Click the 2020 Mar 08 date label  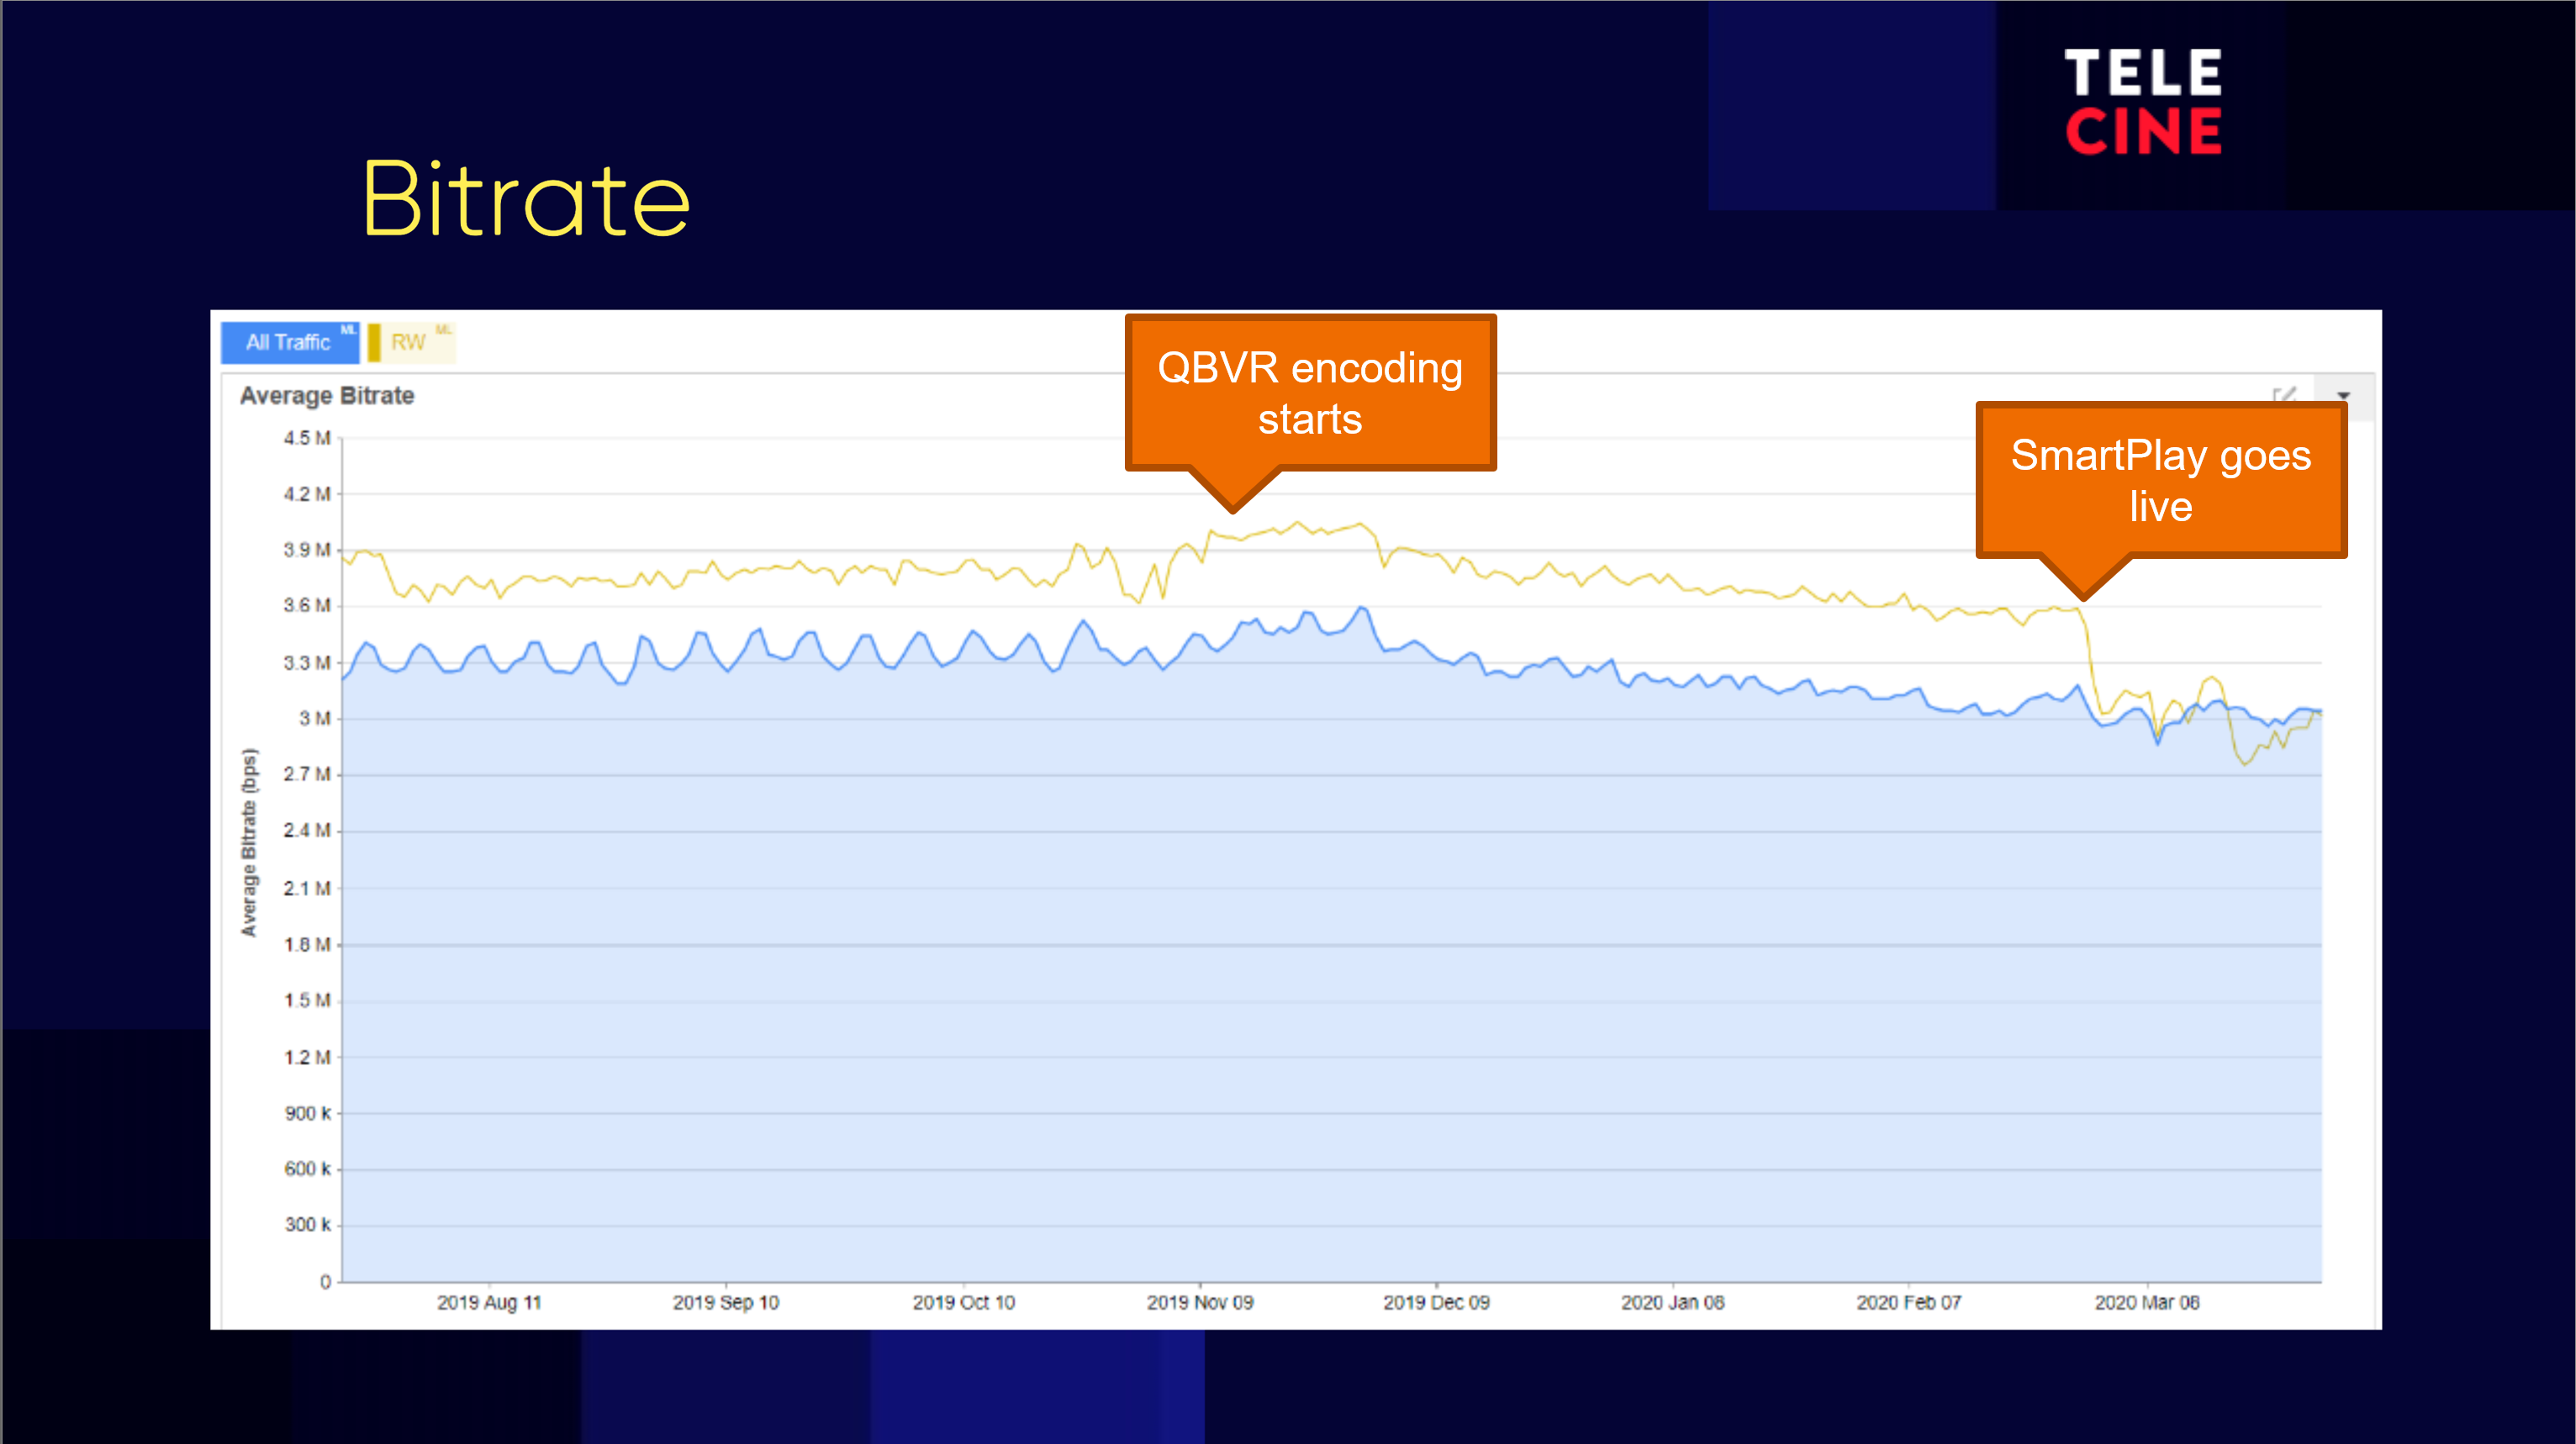[2147, 1303]
